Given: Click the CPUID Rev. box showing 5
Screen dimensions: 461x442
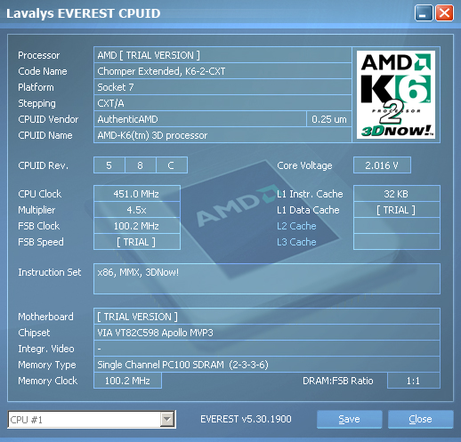Looking at the screenshot, I should [109, 165].
